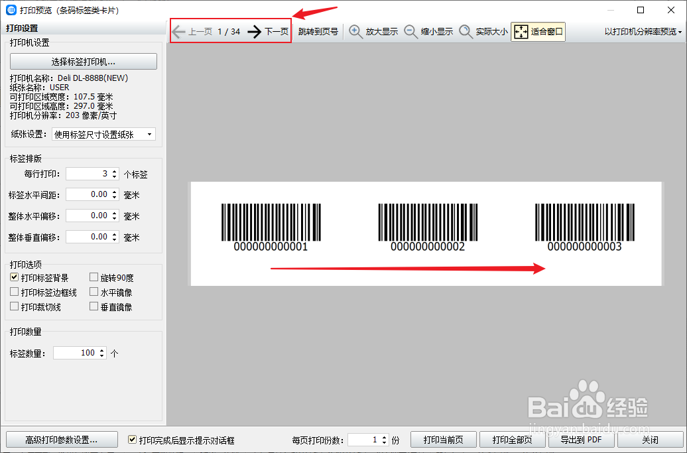This screenshot has height=453, width=687.
Task: Click 选择标签打印机 button
Action: click(x=84, y=61)
